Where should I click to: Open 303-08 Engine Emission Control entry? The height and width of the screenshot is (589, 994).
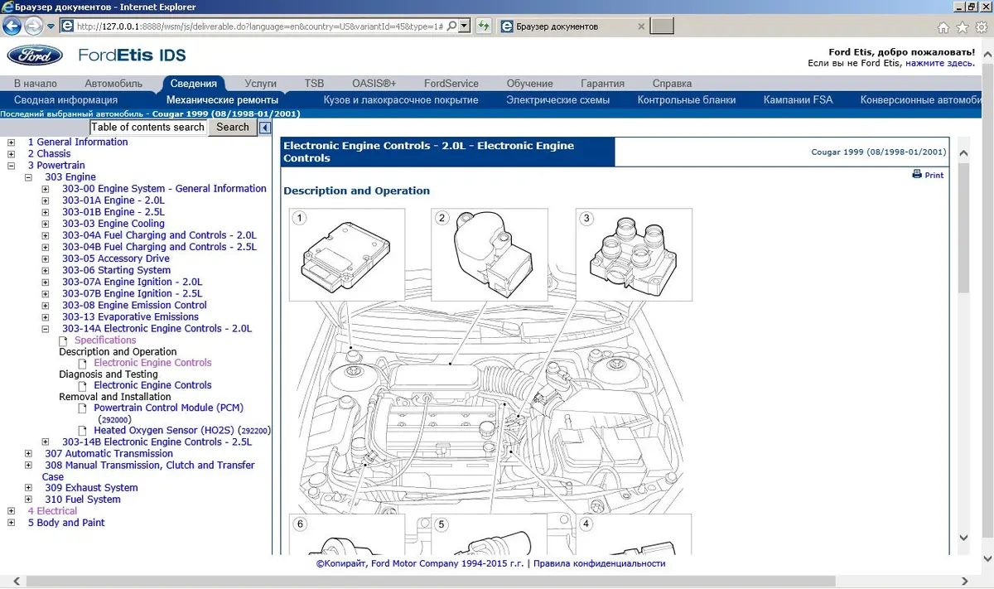[134, 306]
